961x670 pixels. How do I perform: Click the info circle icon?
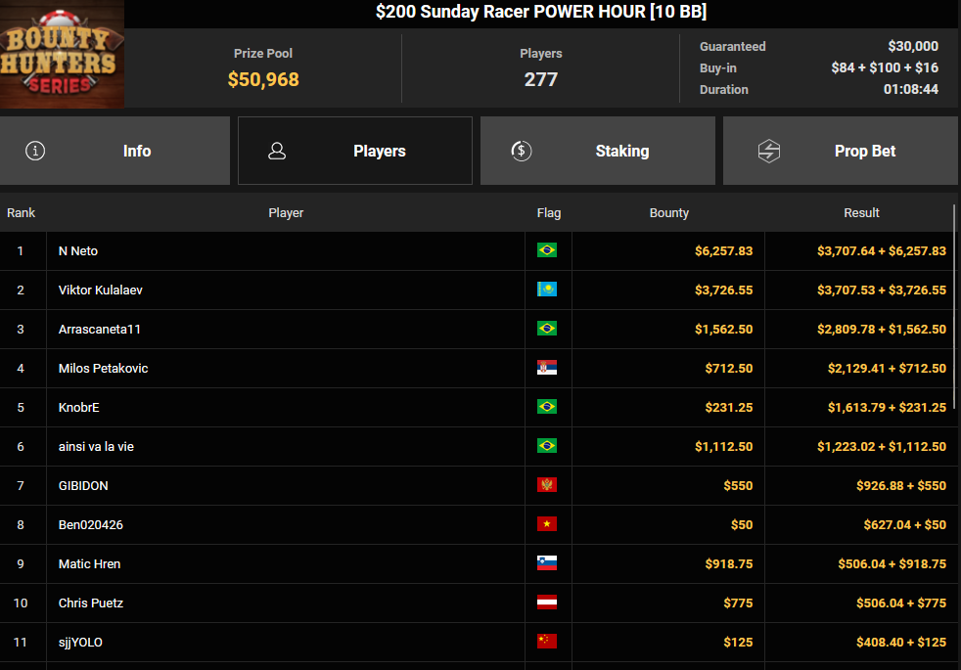point(35,151)
